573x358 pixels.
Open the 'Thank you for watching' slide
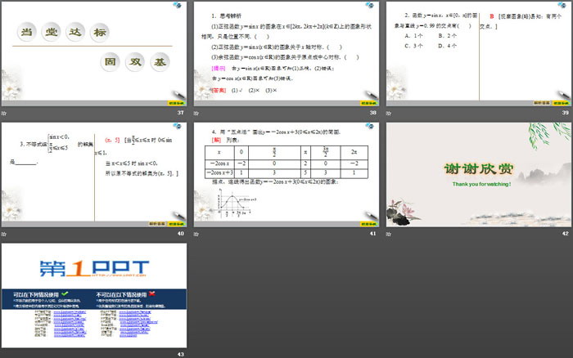(x=478, y=174)
